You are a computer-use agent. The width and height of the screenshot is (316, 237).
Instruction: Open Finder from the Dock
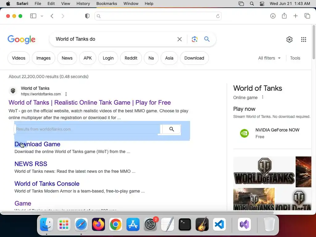(x=47, y=224)
